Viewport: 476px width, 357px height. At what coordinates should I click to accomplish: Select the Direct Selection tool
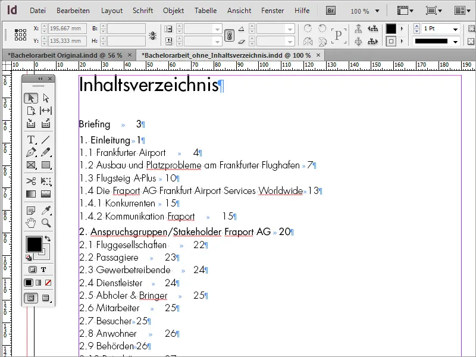(46, 98)
